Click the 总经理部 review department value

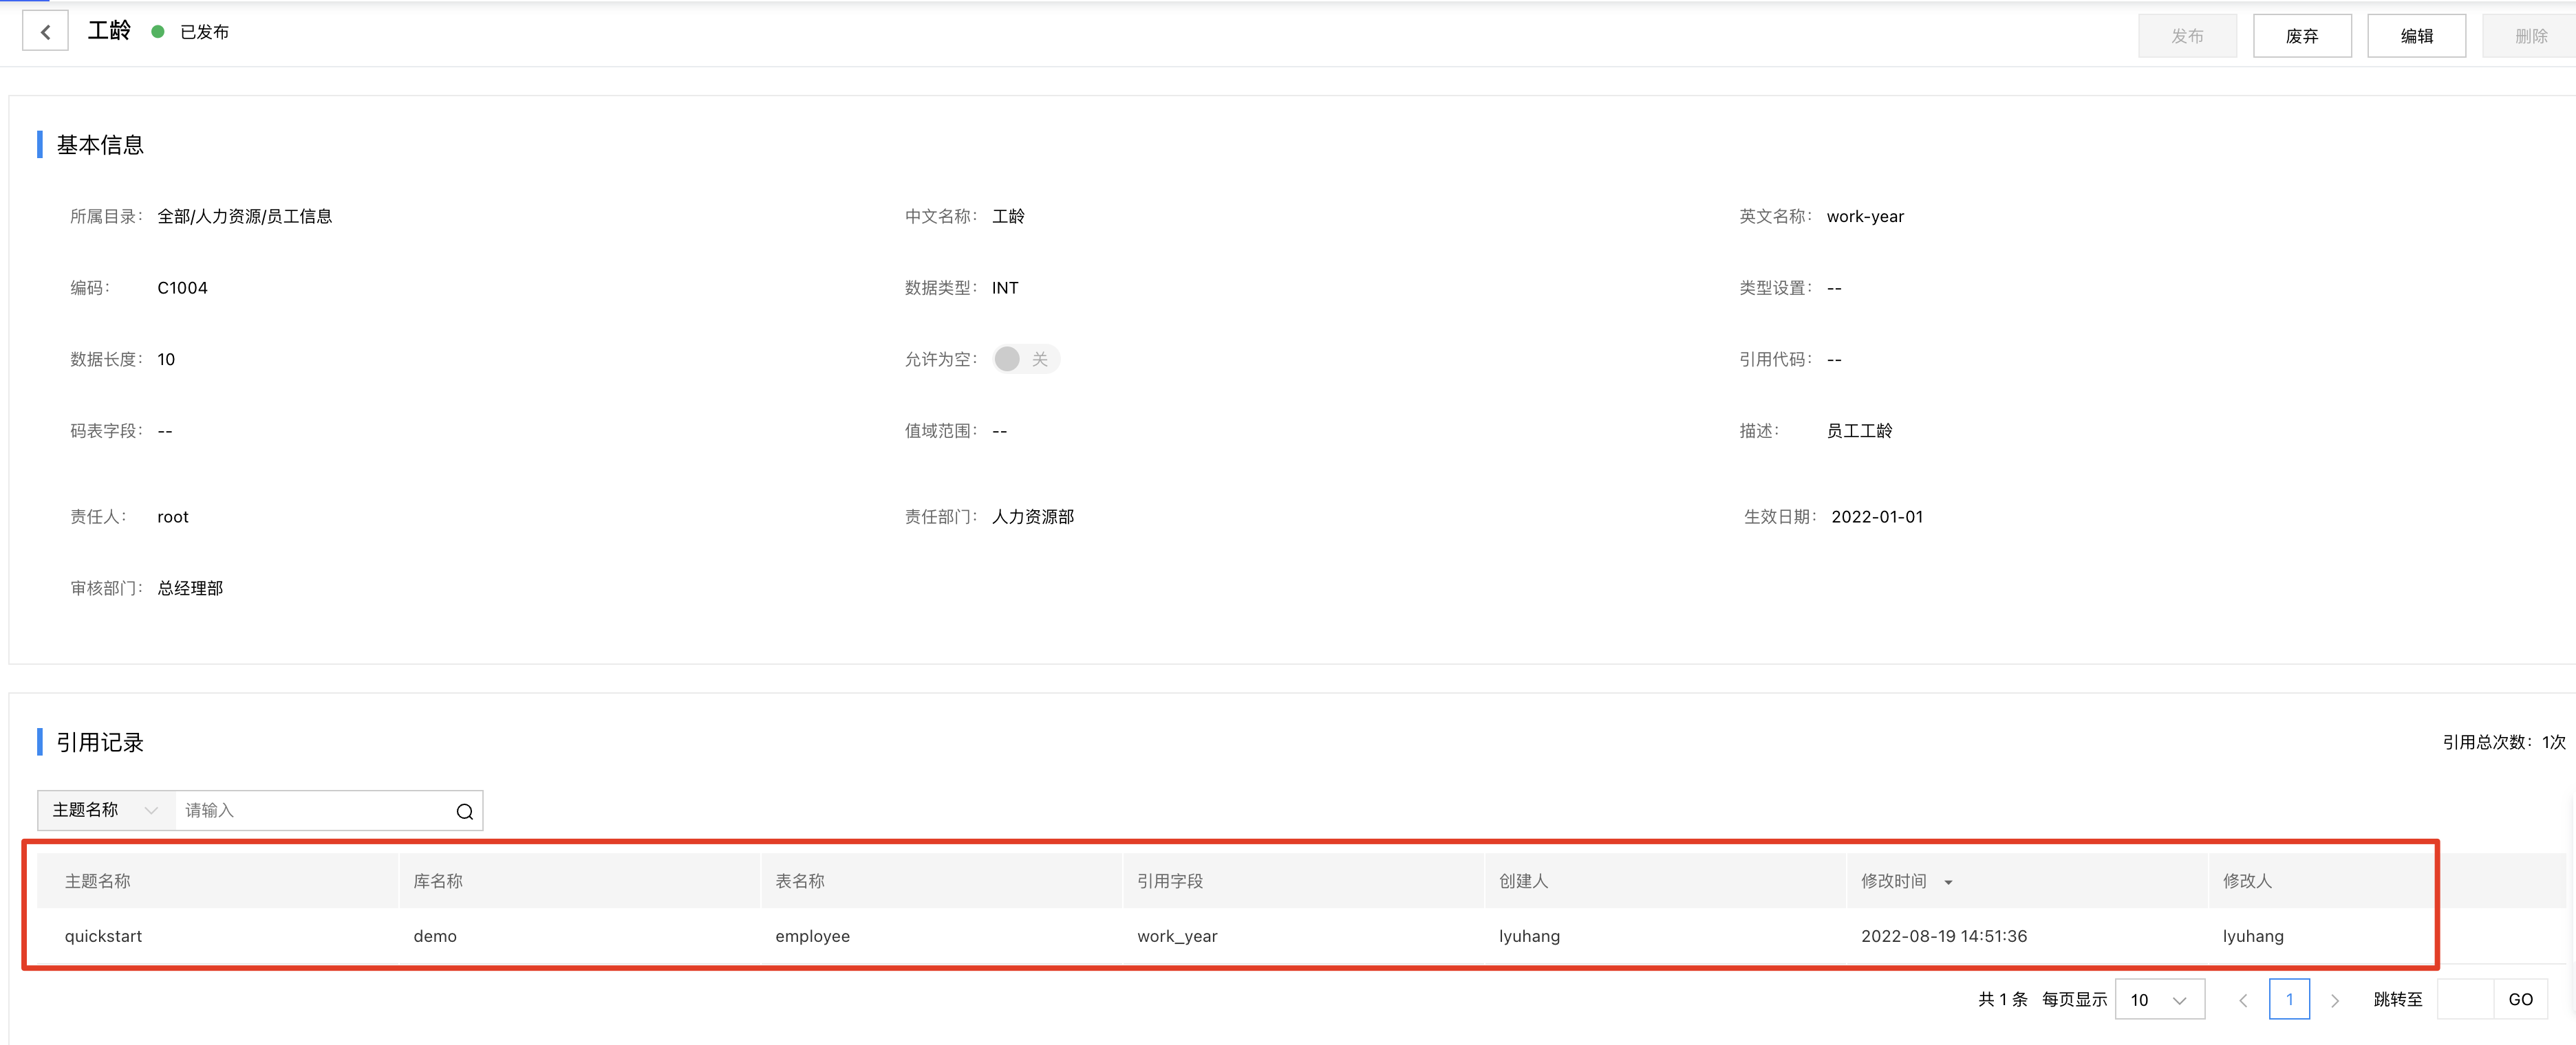(x=190, y=588)
